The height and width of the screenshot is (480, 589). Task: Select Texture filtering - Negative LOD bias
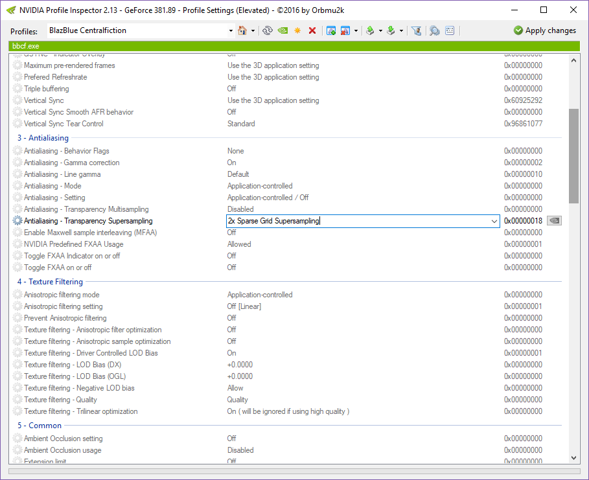(x=287, y=388)
